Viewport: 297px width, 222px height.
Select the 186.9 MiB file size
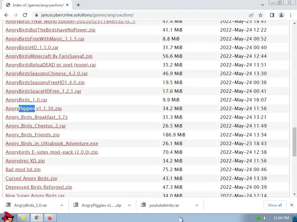coord(174,135)
